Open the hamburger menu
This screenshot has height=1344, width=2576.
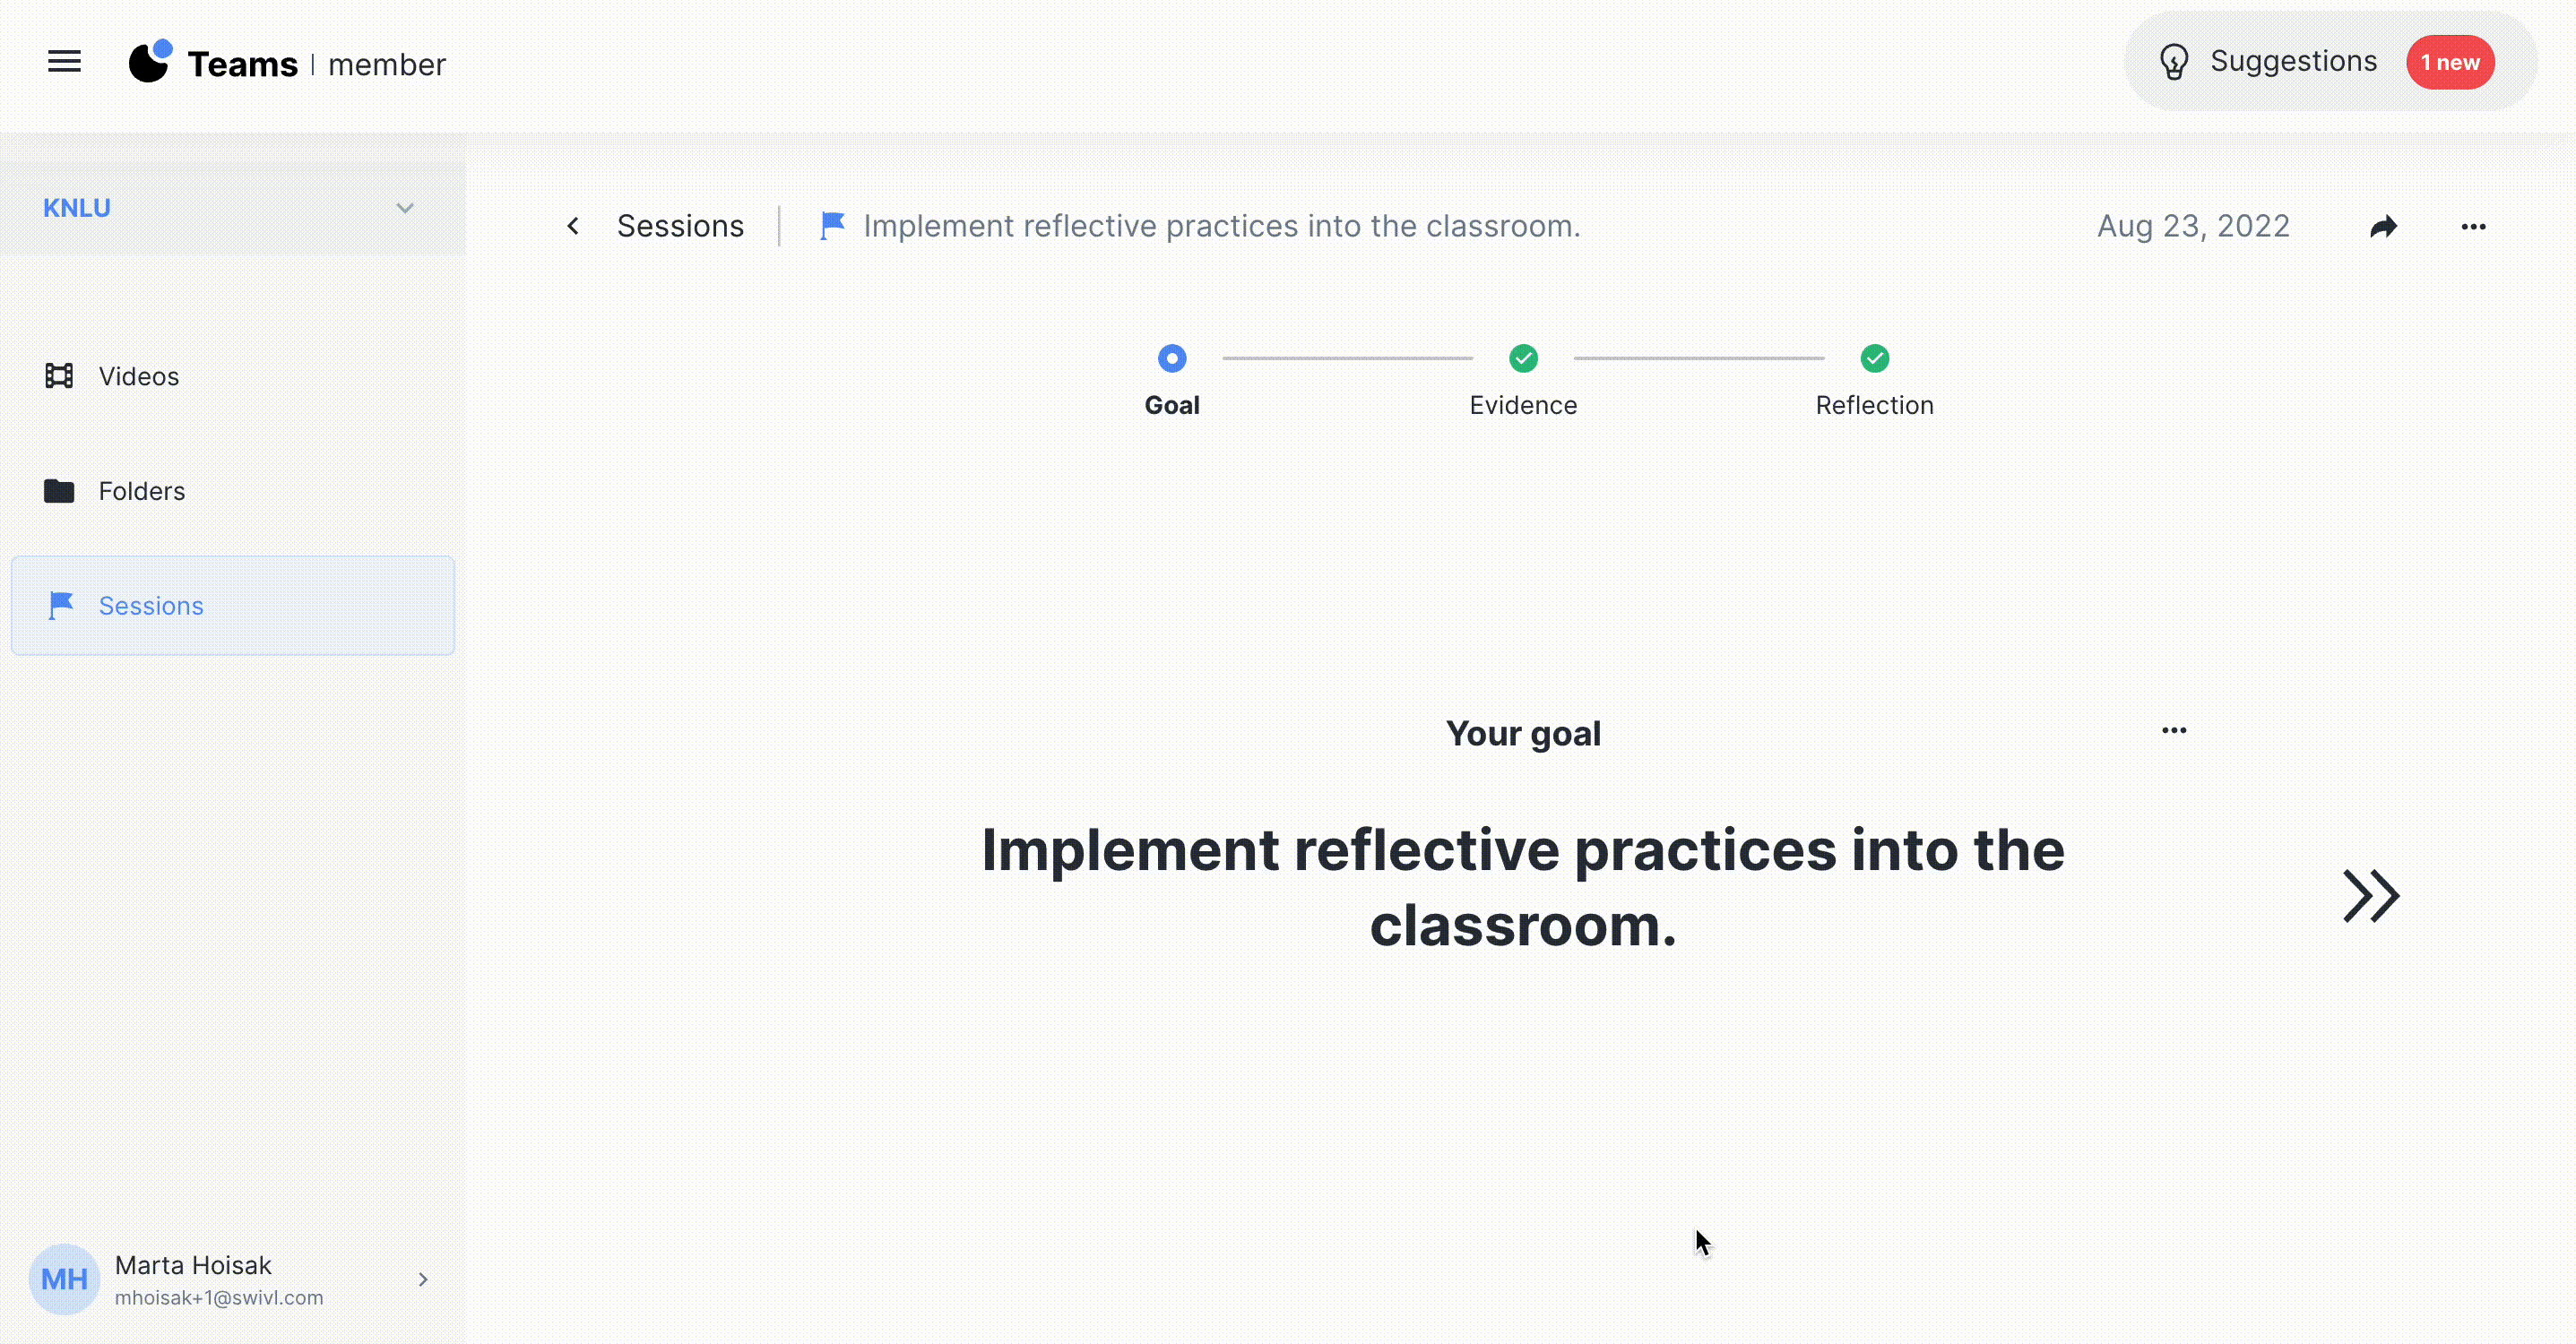pyautogui.click(x=64, y=62)
